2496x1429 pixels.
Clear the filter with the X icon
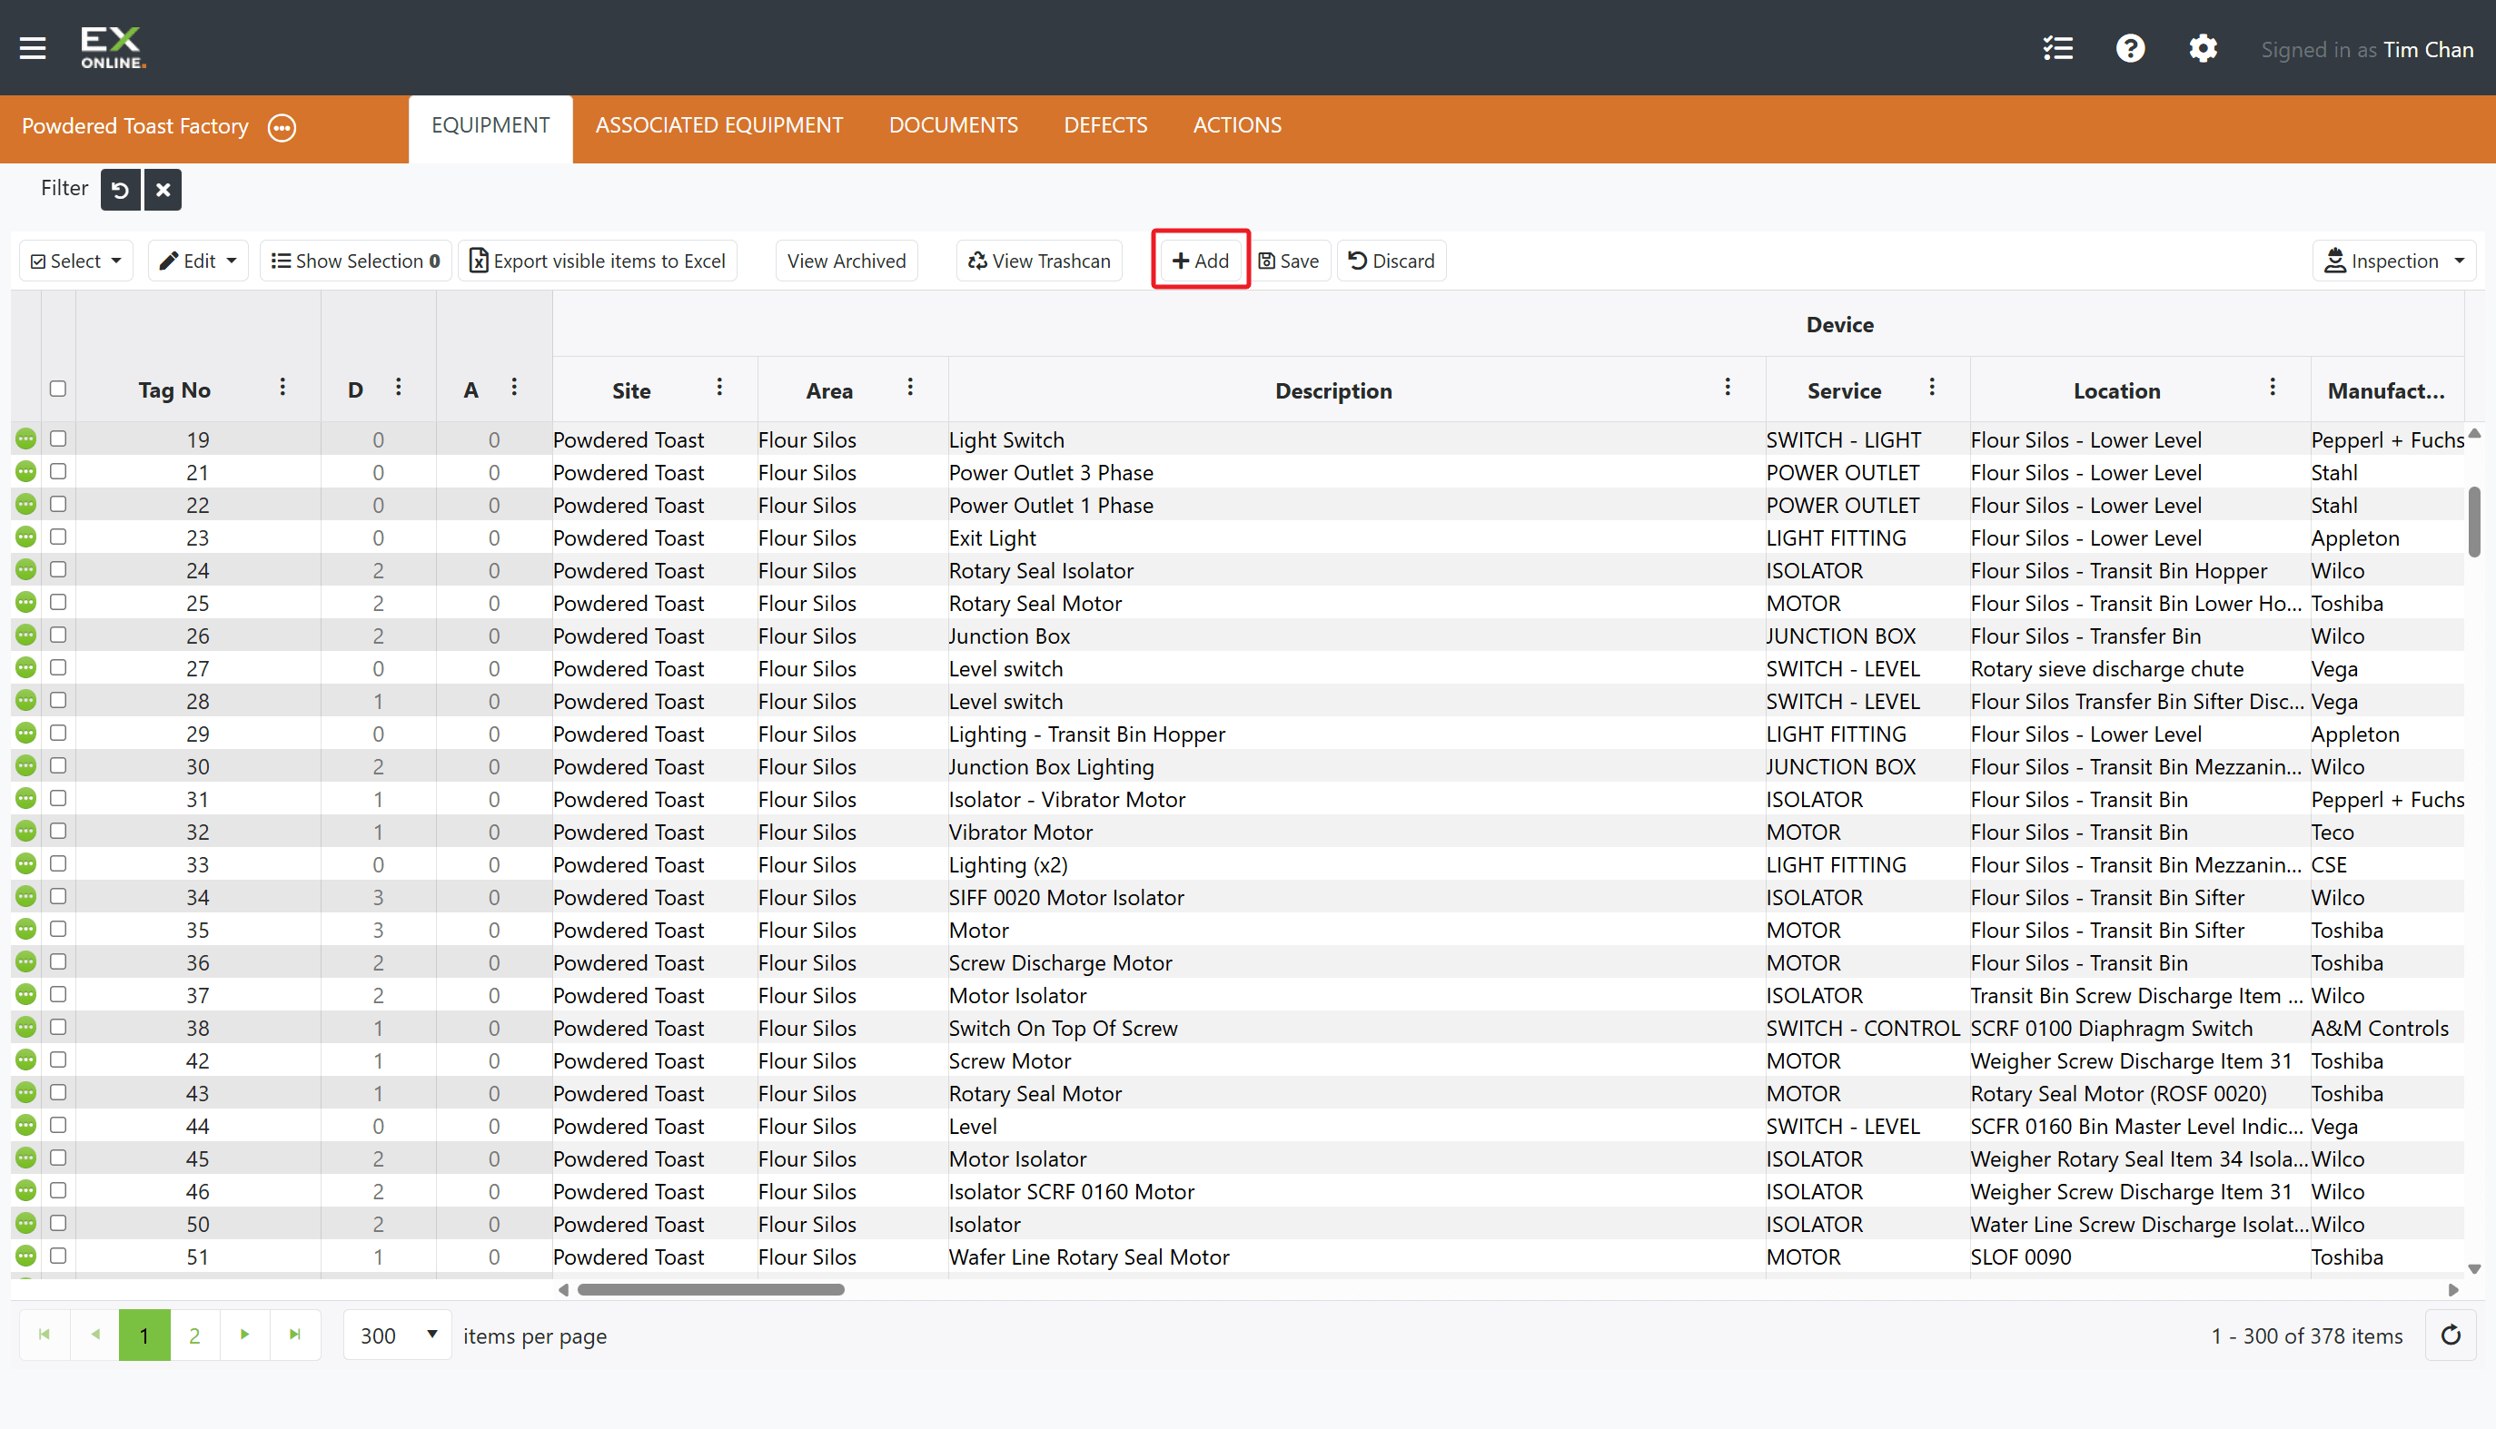pos(163,190)
